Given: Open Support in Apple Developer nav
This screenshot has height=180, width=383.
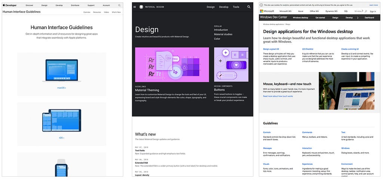Looking at the screenshot, I should [x=91, y=5].
